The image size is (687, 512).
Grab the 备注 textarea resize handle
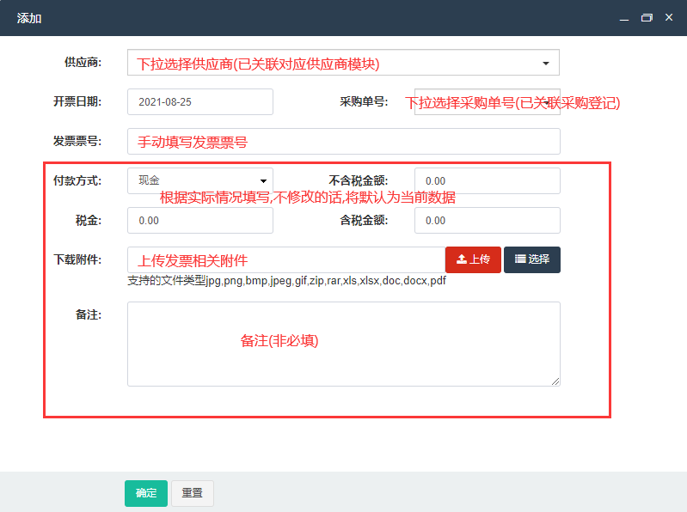(555, 381)
